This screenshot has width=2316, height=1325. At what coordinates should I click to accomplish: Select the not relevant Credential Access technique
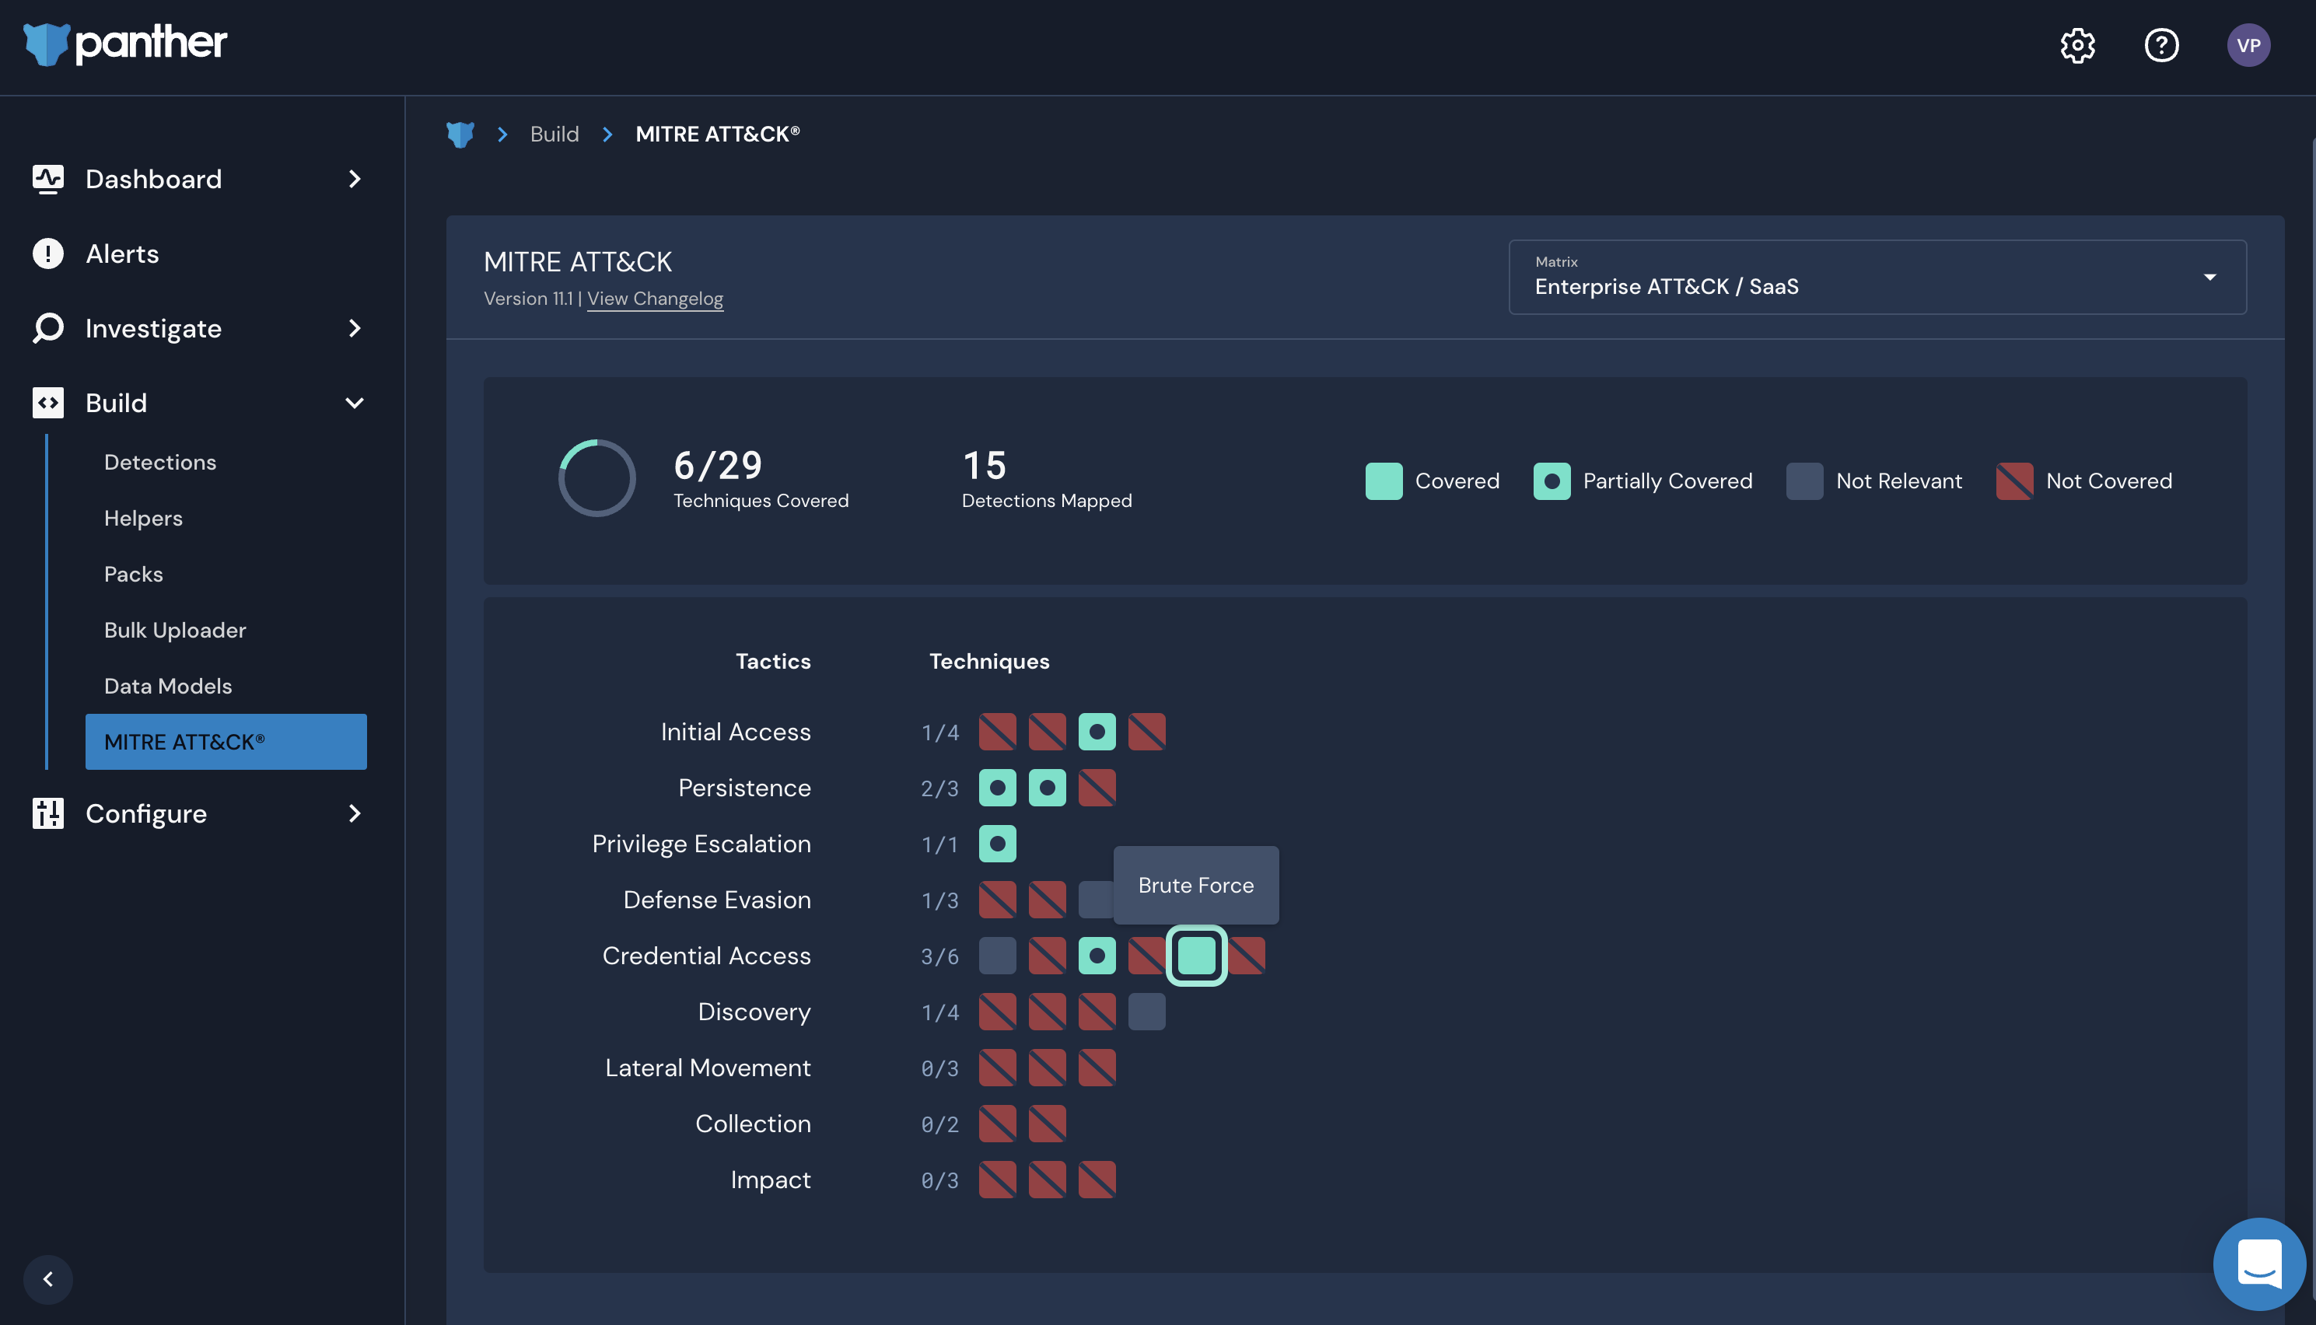click(x=997, y=956)
